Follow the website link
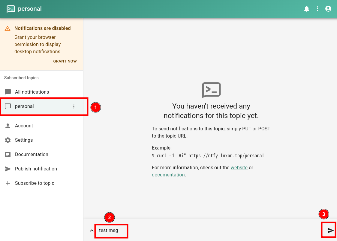337x241 pixels. click(239, 168)
